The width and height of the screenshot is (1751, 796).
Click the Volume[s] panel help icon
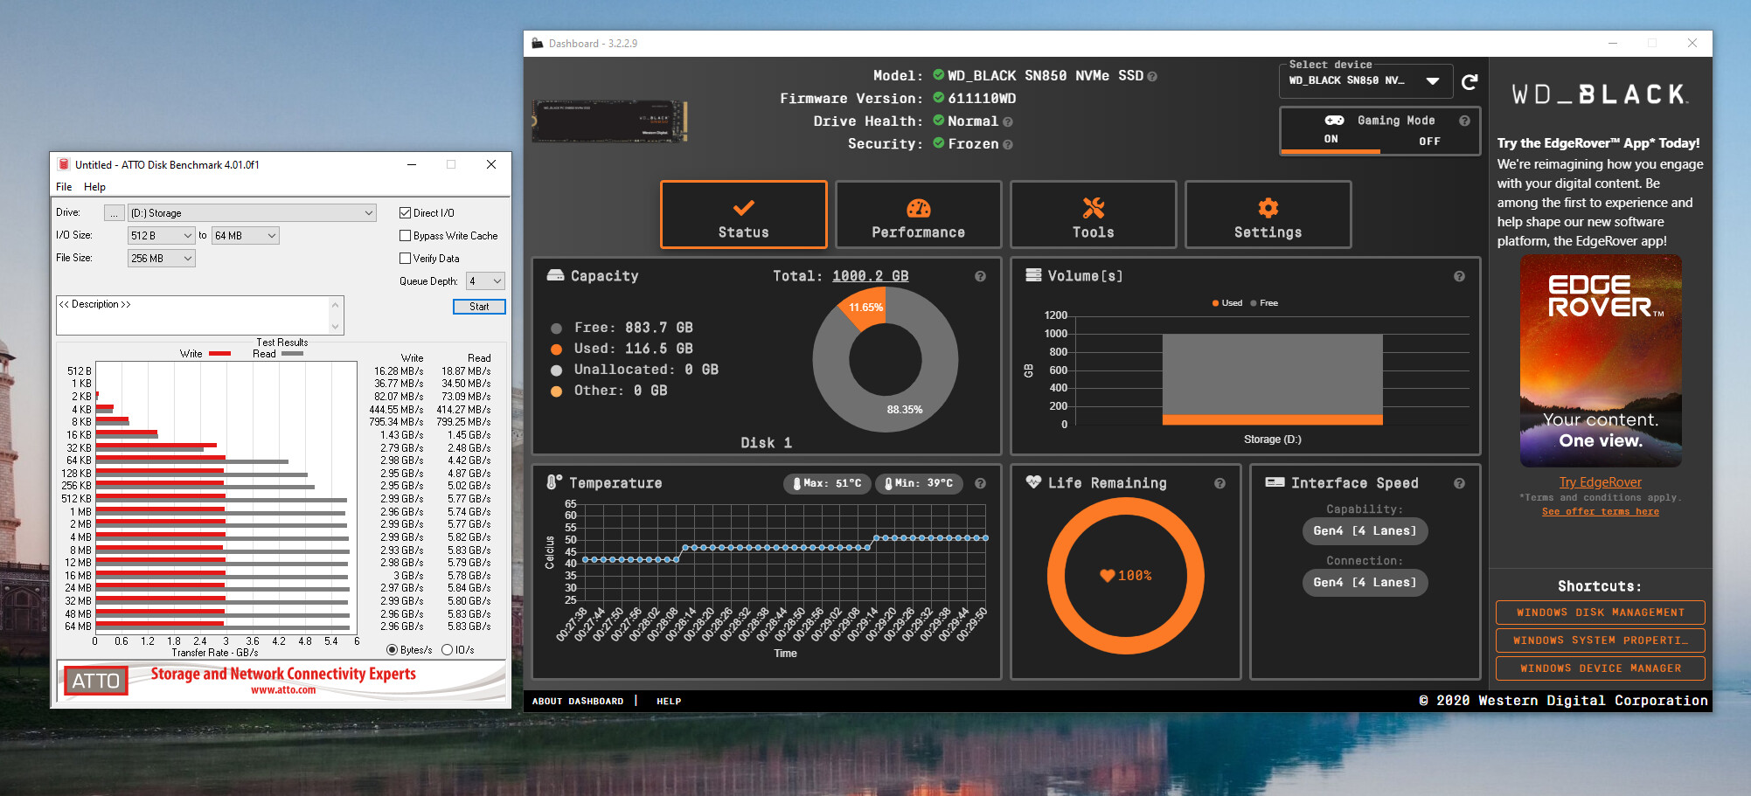pos(1459,276)
